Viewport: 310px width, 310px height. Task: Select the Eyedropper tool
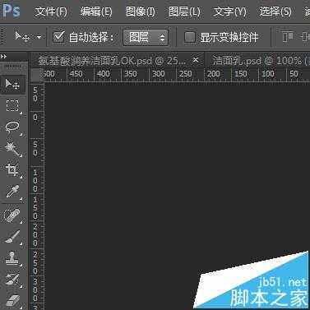[12, 192]
